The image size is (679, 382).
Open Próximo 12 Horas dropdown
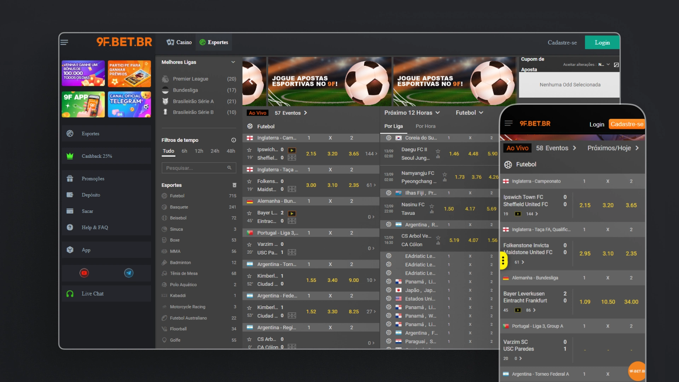[412, 113]
